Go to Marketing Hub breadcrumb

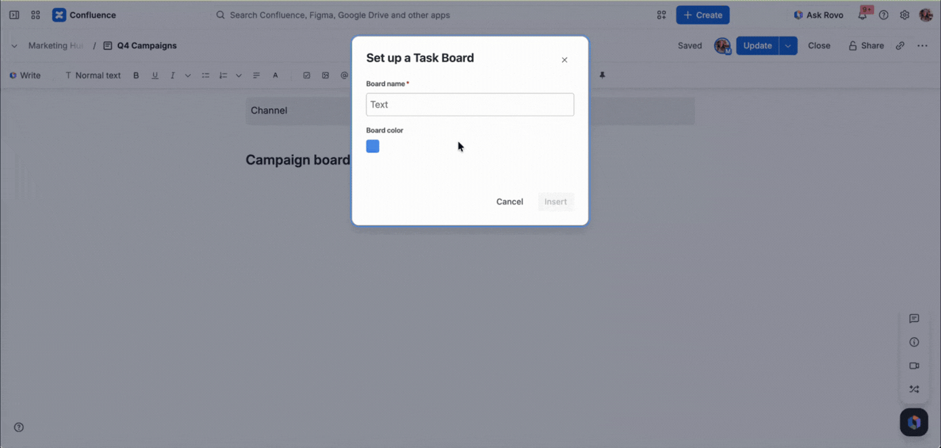coord(56,45)
